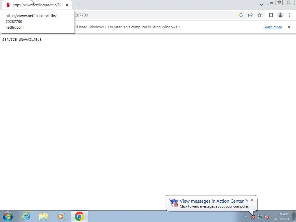296x222 pixels.
Task: Minimize the Chrome window
Action: [272, 3]
